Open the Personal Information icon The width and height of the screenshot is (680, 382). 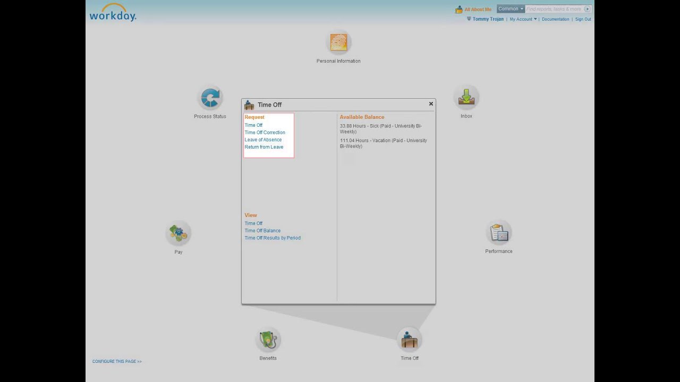pos(338,42)
